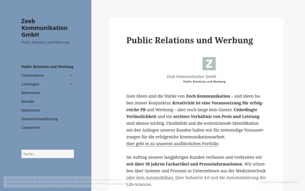Open the Lesenswert page
Viewport: 305px width, 191px height.
pyautogui.click(x=30, y=128)
